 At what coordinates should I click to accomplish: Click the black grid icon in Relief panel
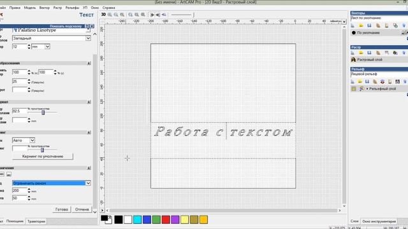(x=397, y=81)
